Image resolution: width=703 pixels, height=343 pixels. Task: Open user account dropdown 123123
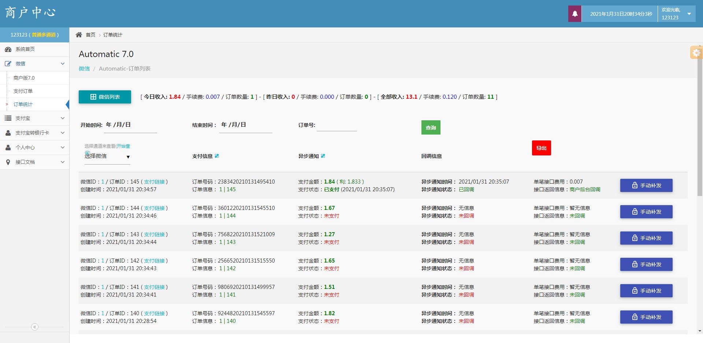[676, 14]
